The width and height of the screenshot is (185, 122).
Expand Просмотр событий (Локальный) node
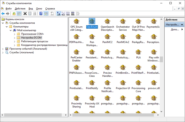3,49
